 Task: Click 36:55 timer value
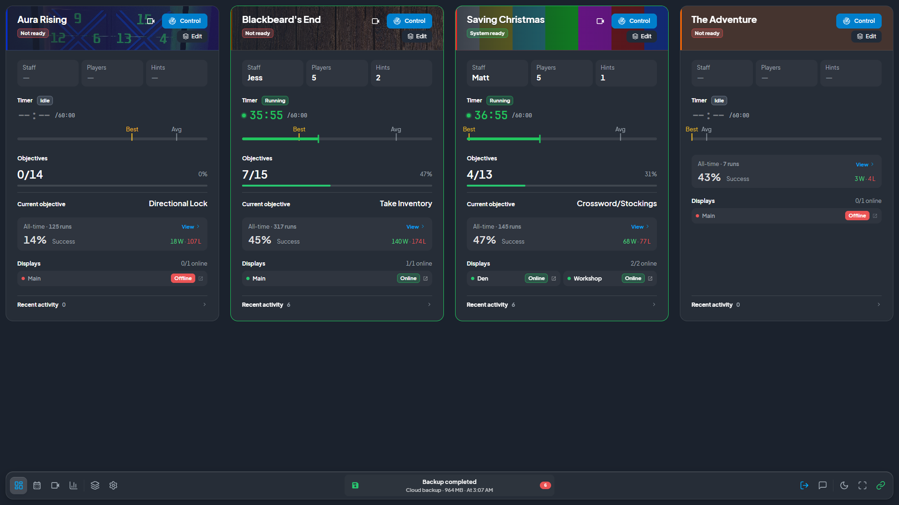pos(491,115)
